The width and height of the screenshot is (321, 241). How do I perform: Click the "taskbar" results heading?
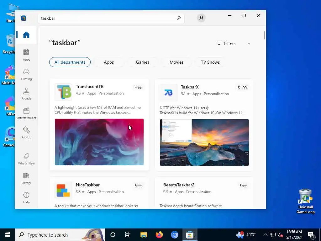tap(65, 43)
